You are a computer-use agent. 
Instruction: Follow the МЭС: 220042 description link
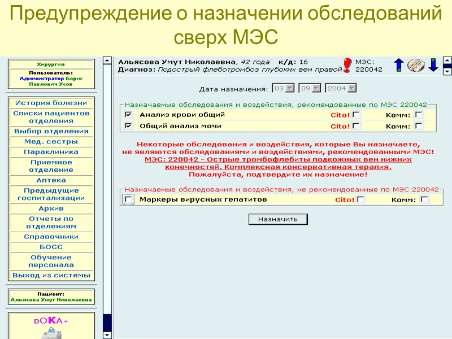[278, 163]
